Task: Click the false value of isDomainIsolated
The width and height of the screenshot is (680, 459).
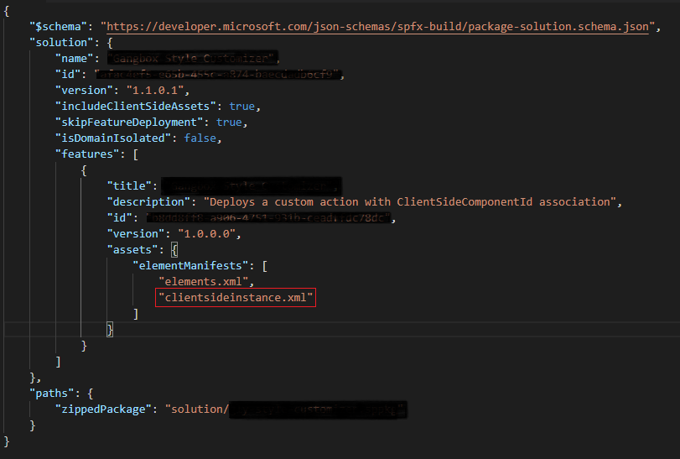Action: click(200, 138)
